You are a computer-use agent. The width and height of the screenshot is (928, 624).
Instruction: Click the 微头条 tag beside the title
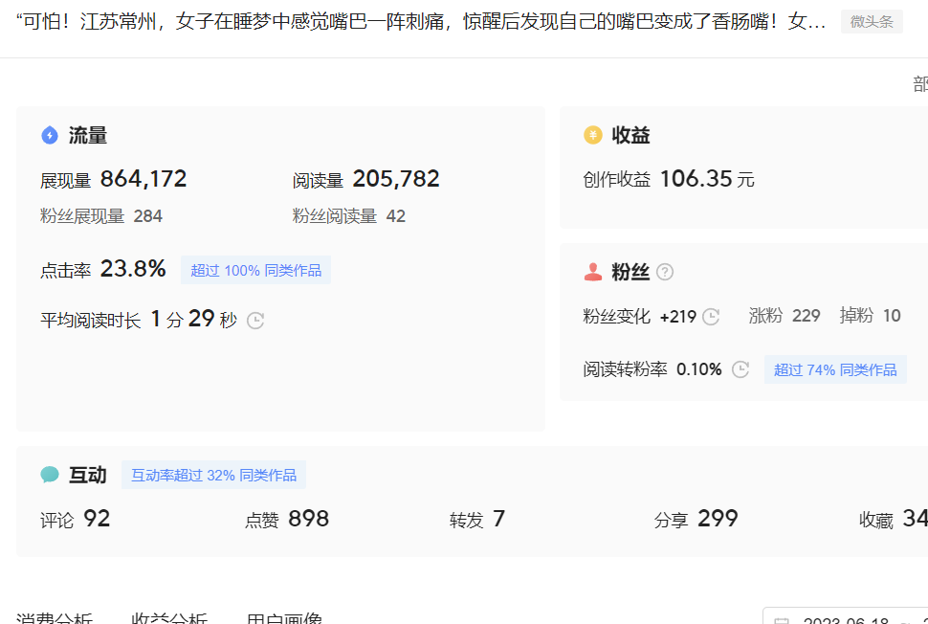(872, 22)
